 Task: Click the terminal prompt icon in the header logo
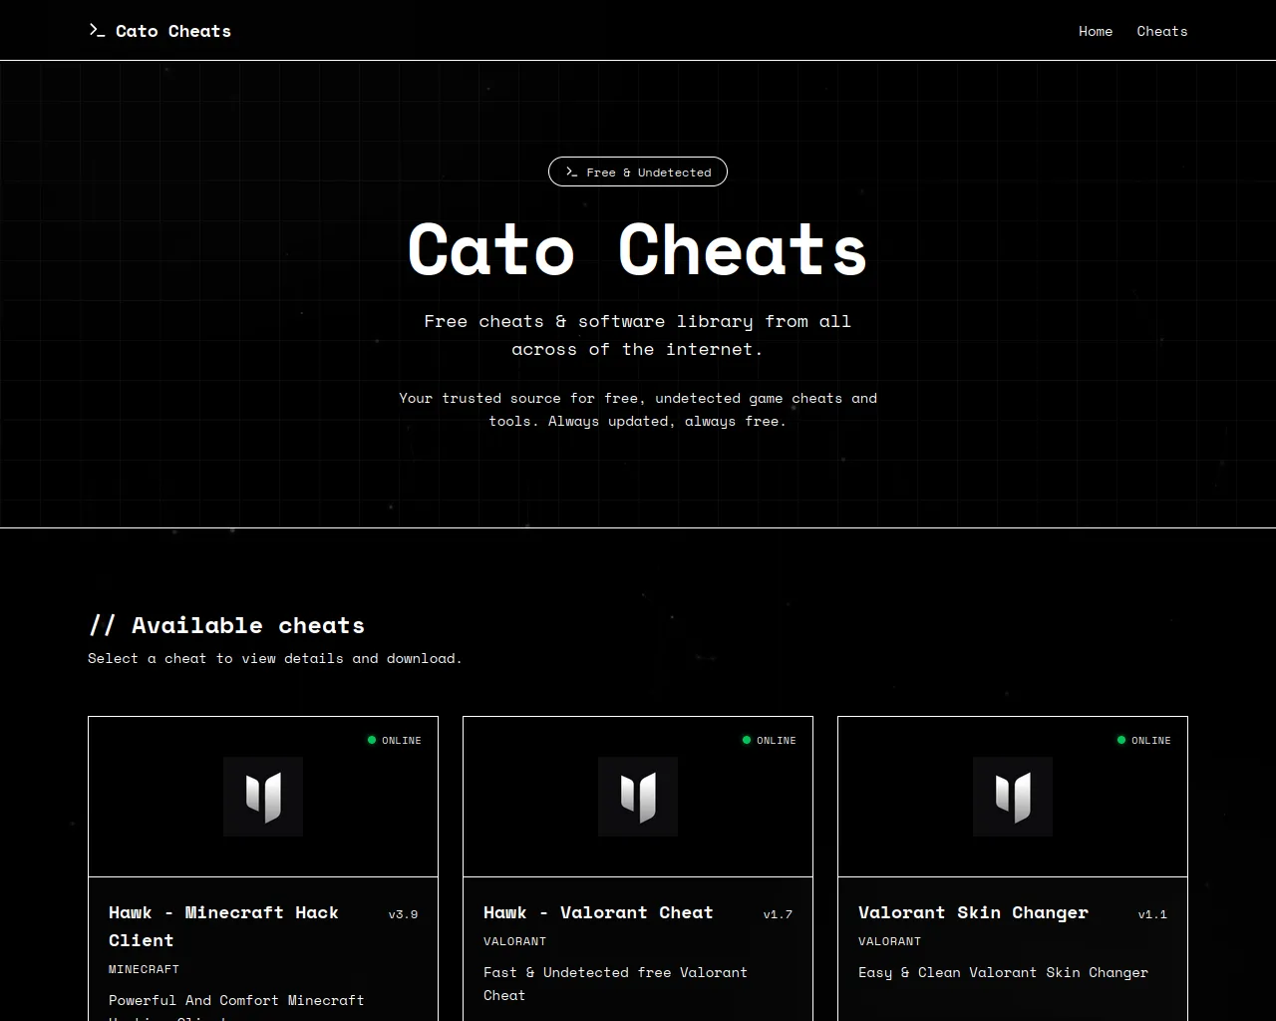coord(97,31)
